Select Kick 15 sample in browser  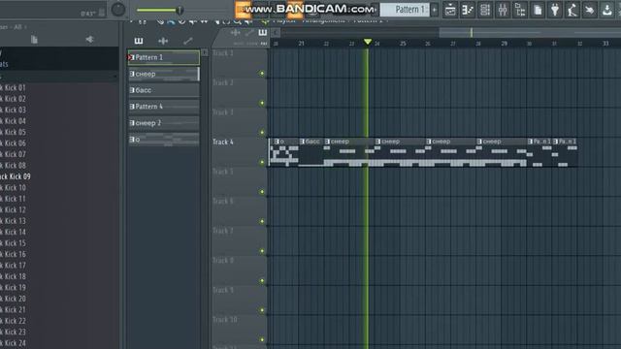[x=13, y=243]
